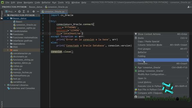The width and height of the screenshot is (192, 108).
Task: Open the Run menu
Action: pyautogui.click(x=54, y=2)
